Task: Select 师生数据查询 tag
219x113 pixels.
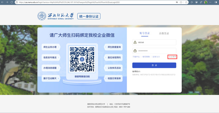Action: 113,47
